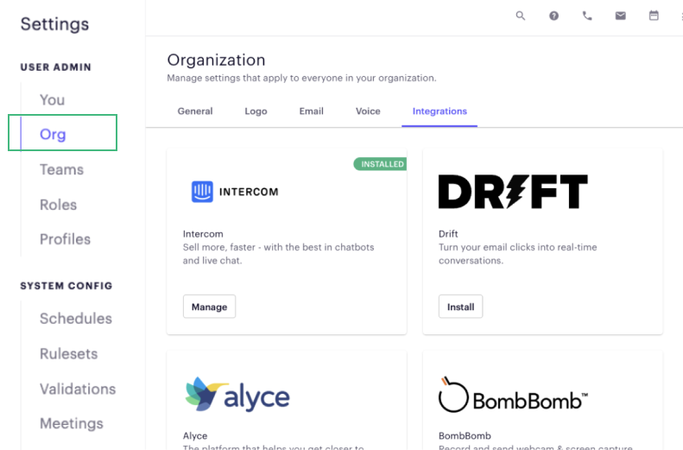Click the search magnifier icon
The height and width of the screenshot is (450, 683).
[x=520, y=16]
